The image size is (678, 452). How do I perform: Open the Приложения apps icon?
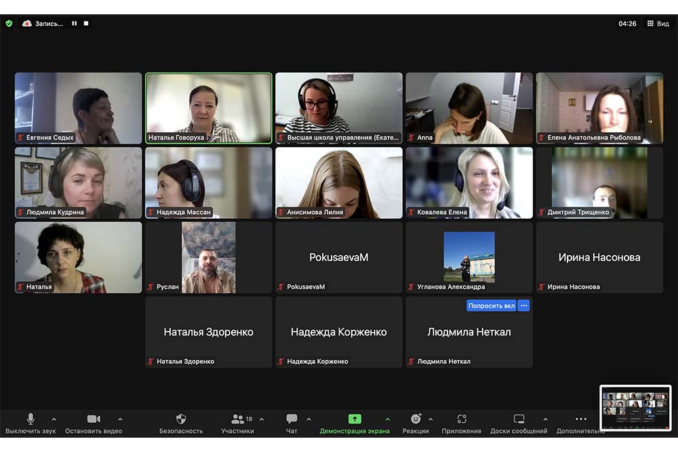click(x=461, y=419)
